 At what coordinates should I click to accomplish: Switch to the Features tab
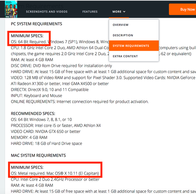pyautogui.click(x=90, y=12)
